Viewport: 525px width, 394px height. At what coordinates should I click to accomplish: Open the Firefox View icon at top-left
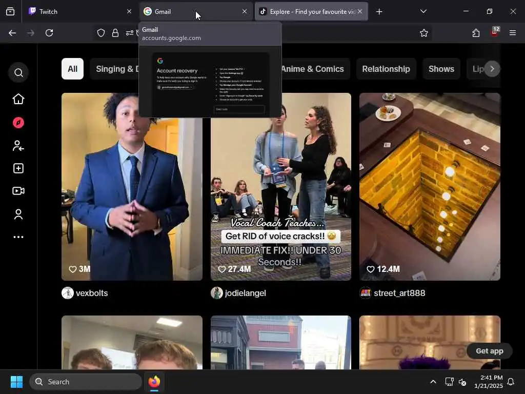click(x=10, y=11)
